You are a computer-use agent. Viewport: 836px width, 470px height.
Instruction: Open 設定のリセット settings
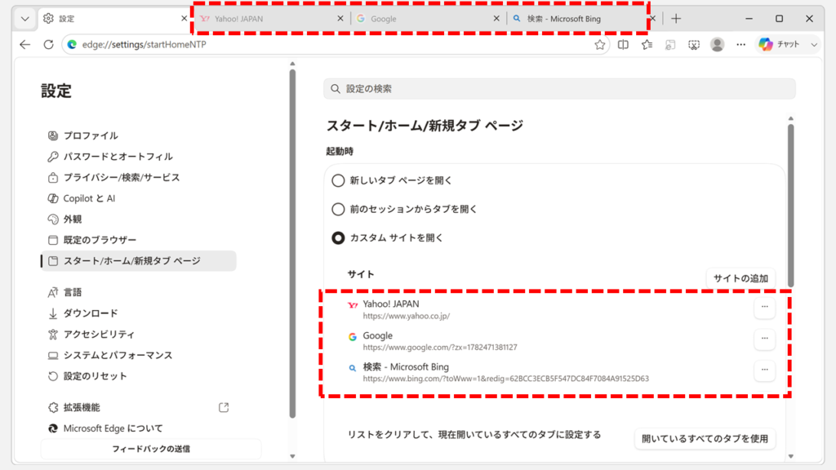click(x=139, y=375)
